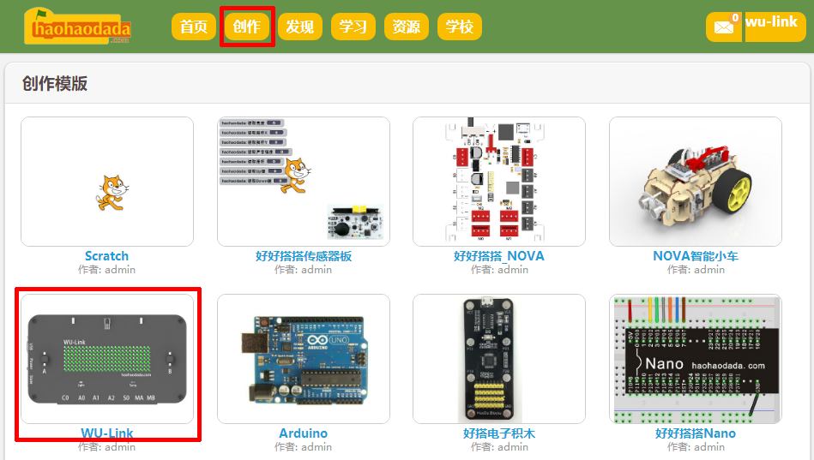
Task: Open the mail envelope icon
Action: coord(724,27)
